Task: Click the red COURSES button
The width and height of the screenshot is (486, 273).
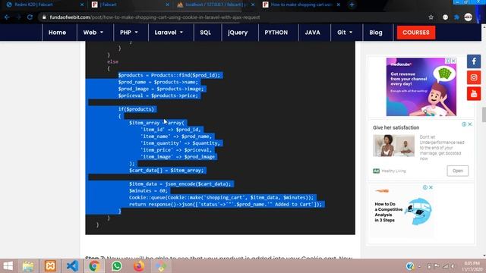Action: tap(416, 33)
